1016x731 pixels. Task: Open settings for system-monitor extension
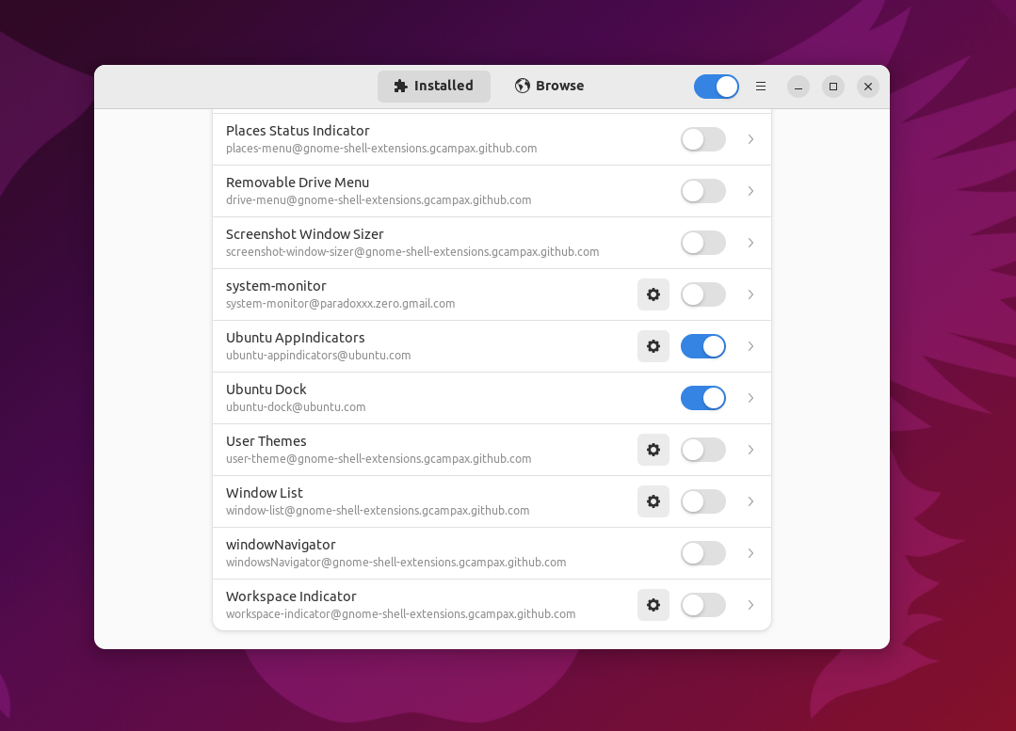653,294
